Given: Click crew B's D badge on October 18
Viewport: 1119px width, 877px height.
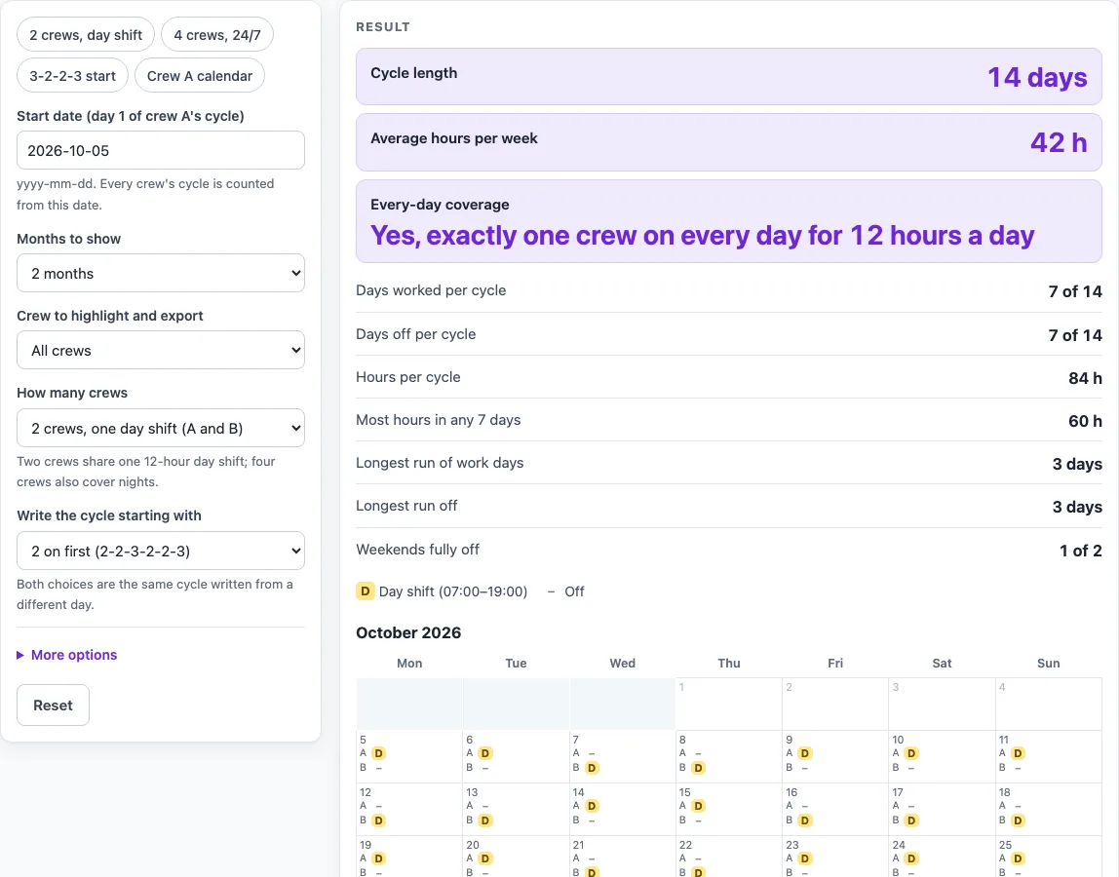Looking at the screenshot, I should point(1018,820).
